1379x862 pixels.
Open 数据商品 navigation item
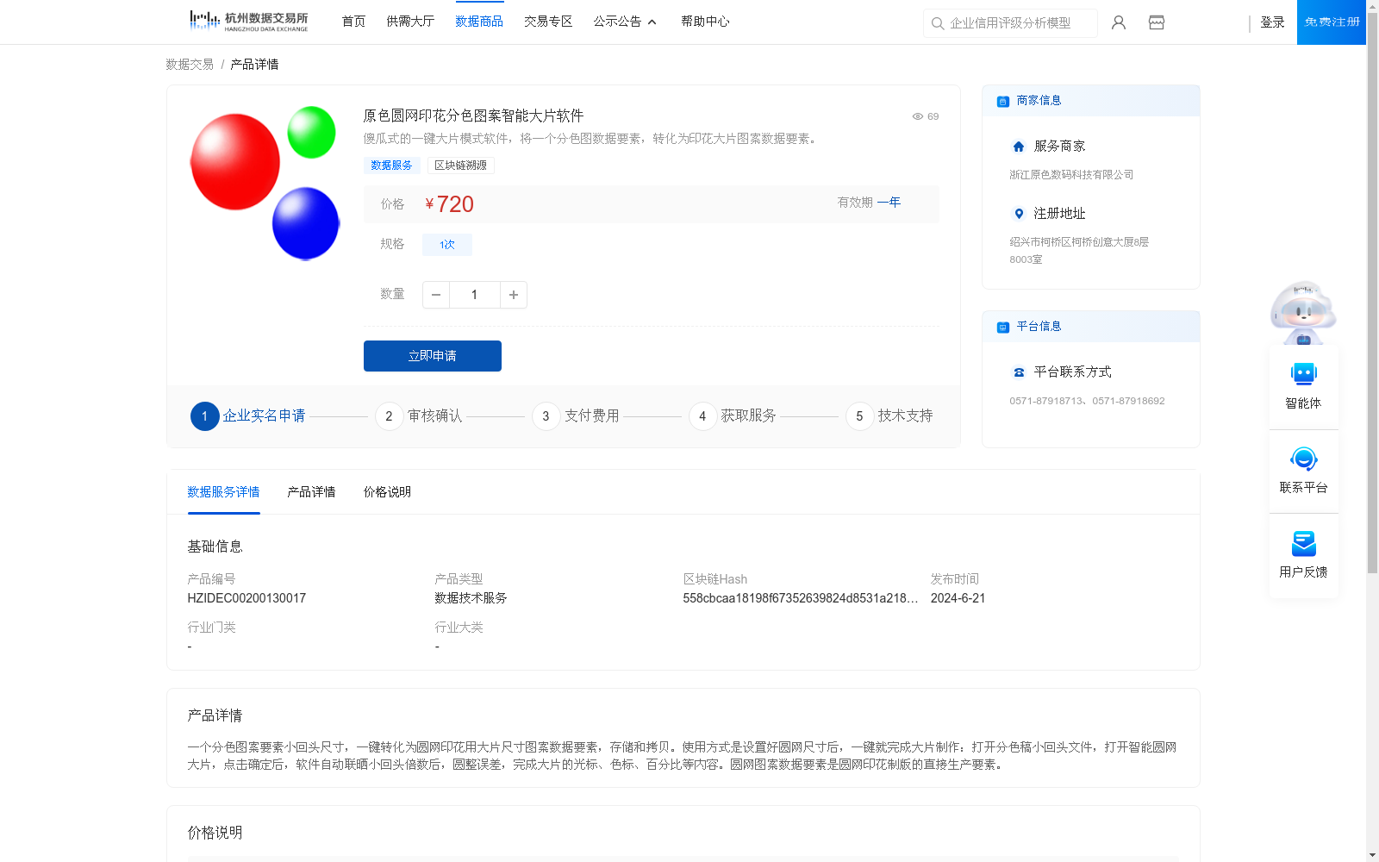[x=479, y=22]
